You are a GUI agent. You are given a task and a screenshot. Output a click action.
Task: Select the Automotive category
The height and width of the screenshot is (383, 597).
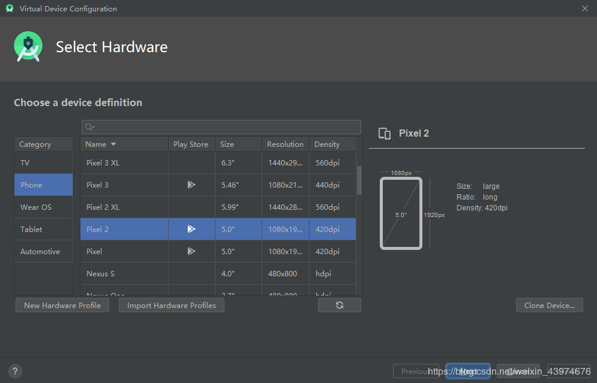(x=43, y=251)
